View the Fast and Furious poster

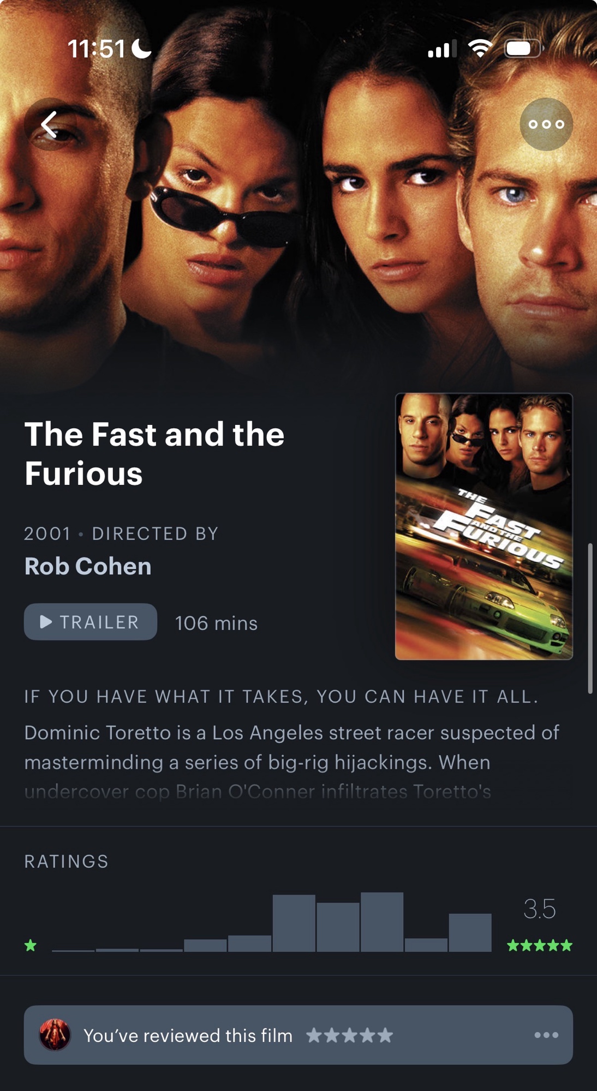click(x=484, y=526)
